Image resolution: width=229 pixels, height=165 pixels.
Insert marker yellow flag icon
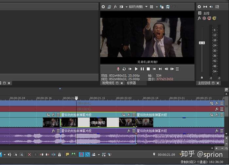click(67, 155)
